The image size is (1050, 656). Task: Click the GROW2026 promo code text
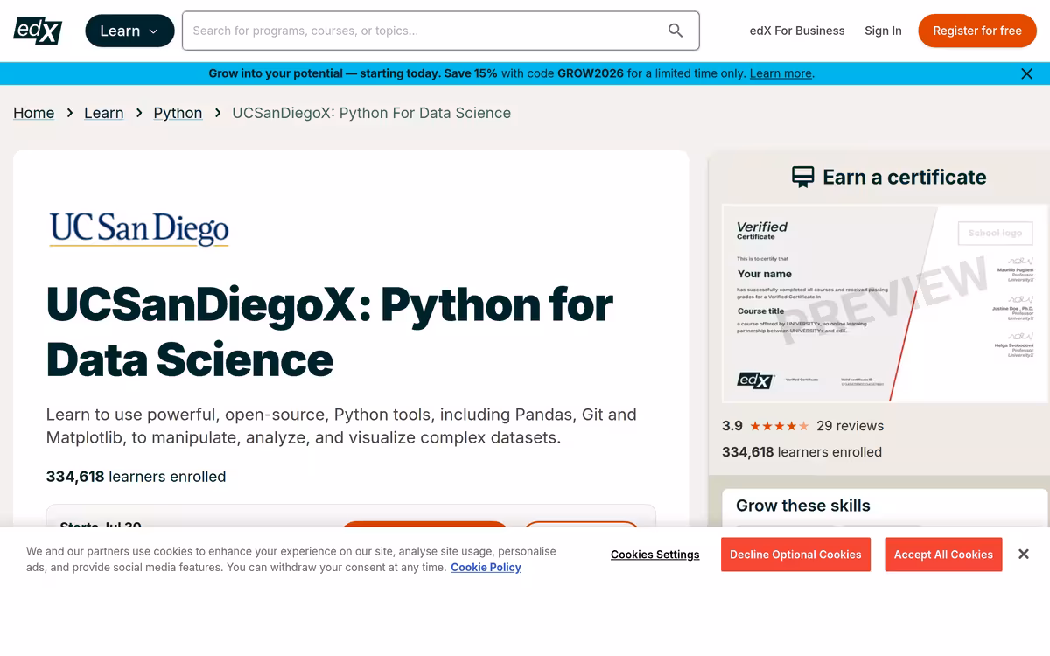591,73
